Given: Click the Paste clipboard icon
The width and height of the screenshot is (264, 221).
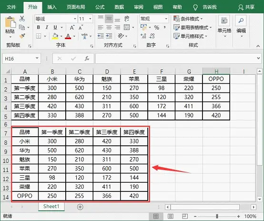Looking at the screenshot, I should click(x=10, y=22).
